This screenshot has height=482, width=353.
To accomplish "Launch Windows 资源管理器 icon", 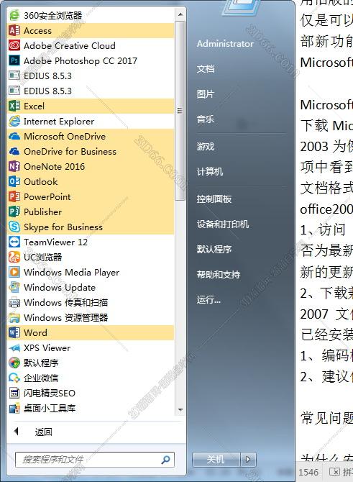I will [14, 317].
